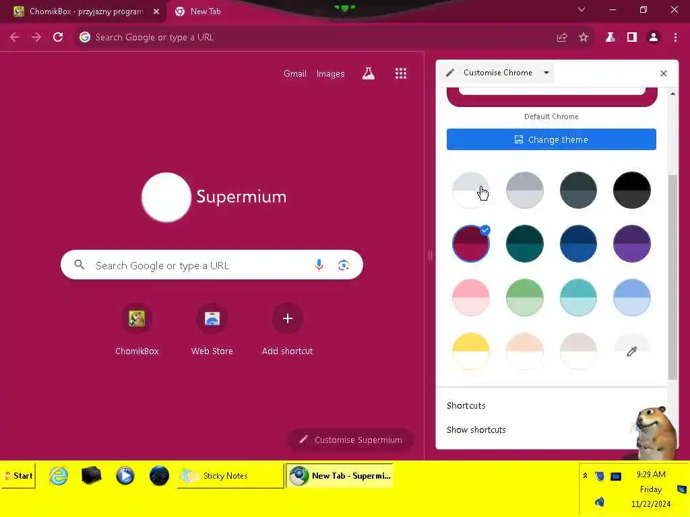Select the light grey-white colour swatch

point(471,191)
